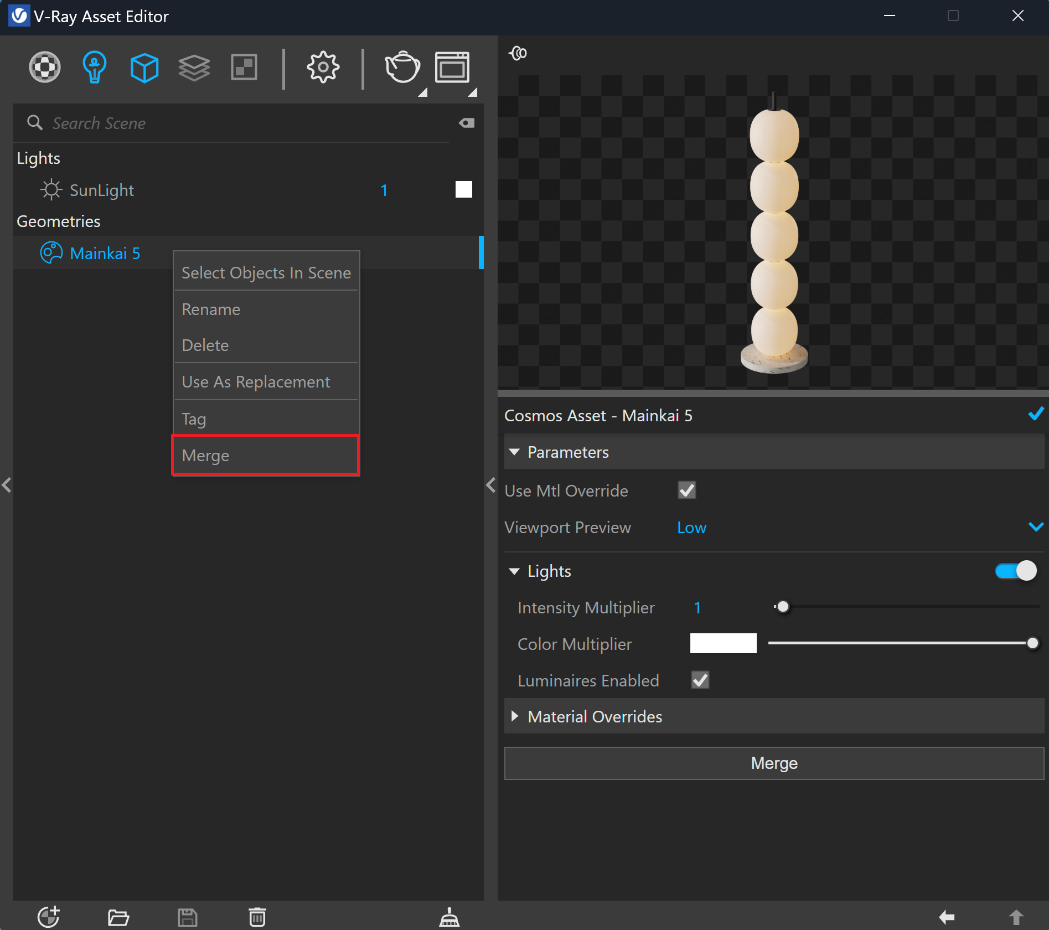Minimize the V-Ray Asset Editor window
Screen dimensions: 1049x930
click(889, 15)
